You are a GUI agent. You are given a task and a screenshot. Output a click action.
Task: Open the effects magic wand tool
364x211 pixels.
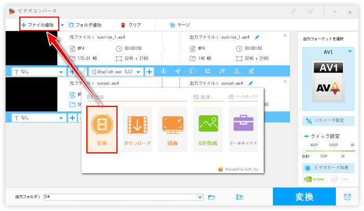point(222,72)
